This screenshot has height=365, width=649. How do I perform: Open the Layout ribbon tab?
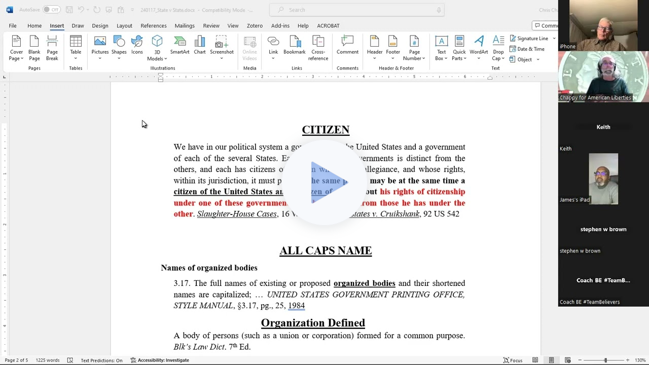(x=124, y=26)
